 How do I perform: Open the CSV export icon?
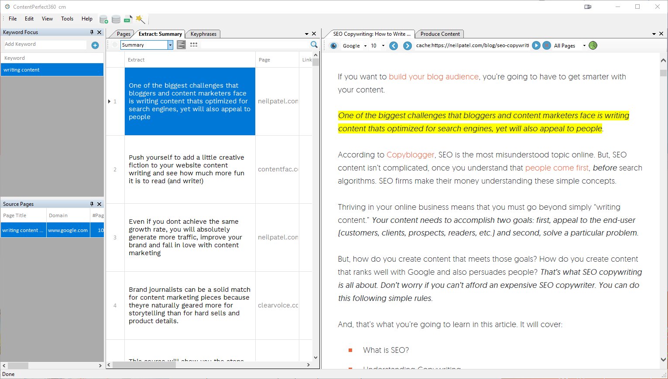128,19
